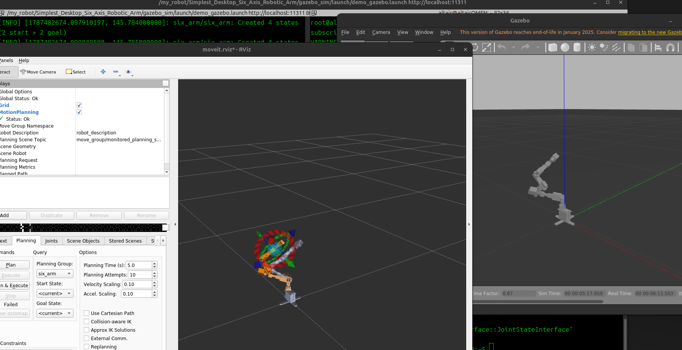682x350 pixels.
Task: Click the Gazebo scale mode icon
Action: (x=486, y=47)
